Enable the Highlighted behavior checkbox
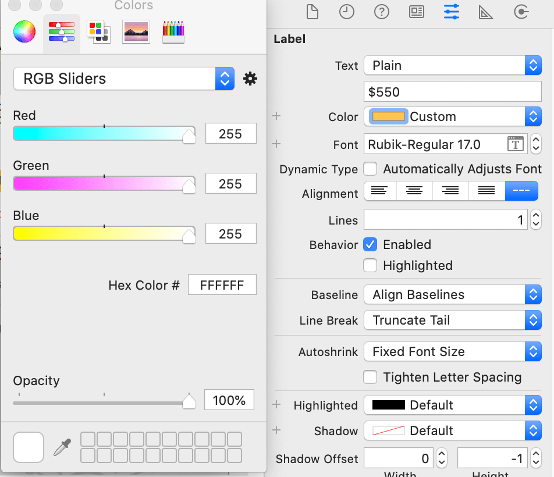The width and height of the screenshot is (554, 477). click(370, 265)
